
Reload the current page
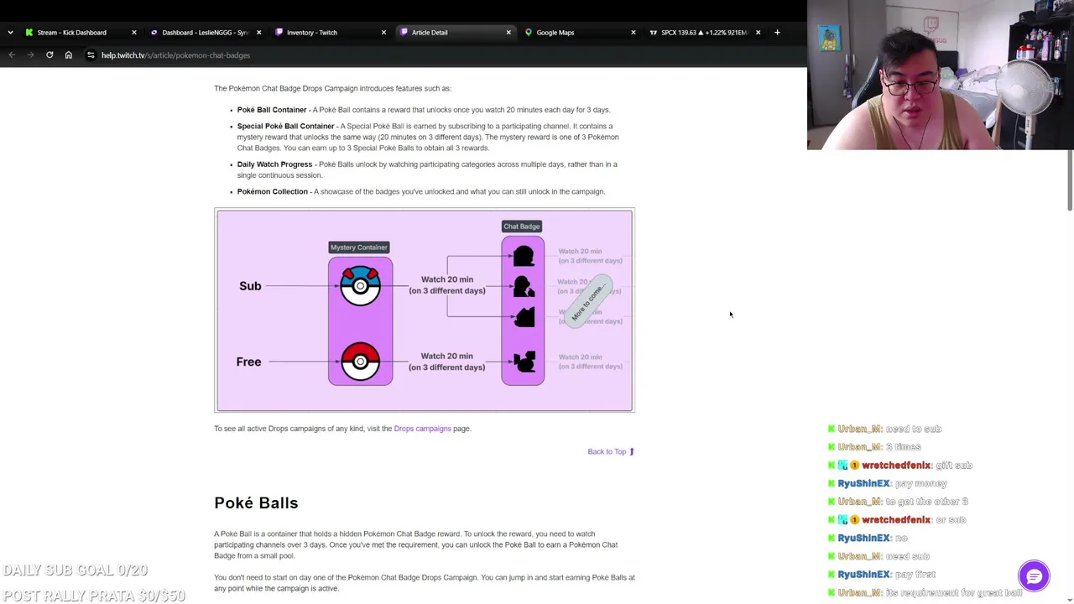(50, 55)
